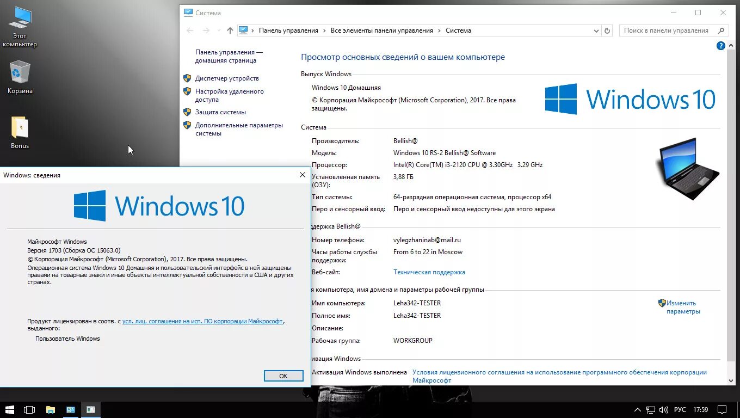Viewport: 740px width, 418px height.
Task: Select "Панель управления" in the breadcrumb path
Action: (289, 30)
